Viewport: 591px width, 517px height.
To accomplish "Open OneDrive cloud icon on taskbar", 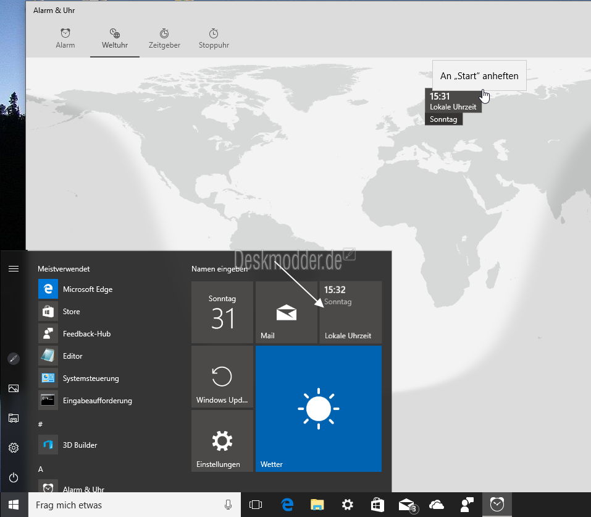I will coord(437,505).
